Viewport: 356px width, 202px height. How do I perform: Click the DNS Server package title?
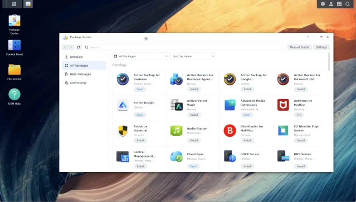point(303,154)
